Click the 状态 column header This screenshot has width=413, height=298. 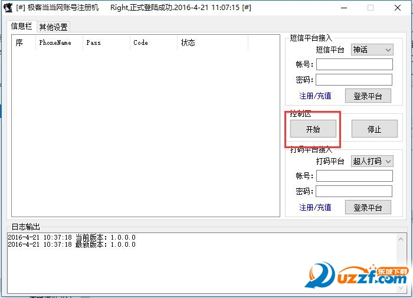tap(212, 42)
